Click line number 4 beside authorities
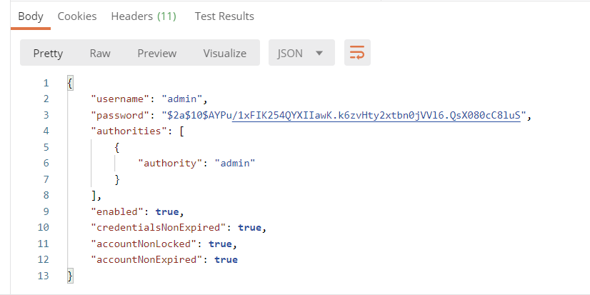 (x=46, y=131)
